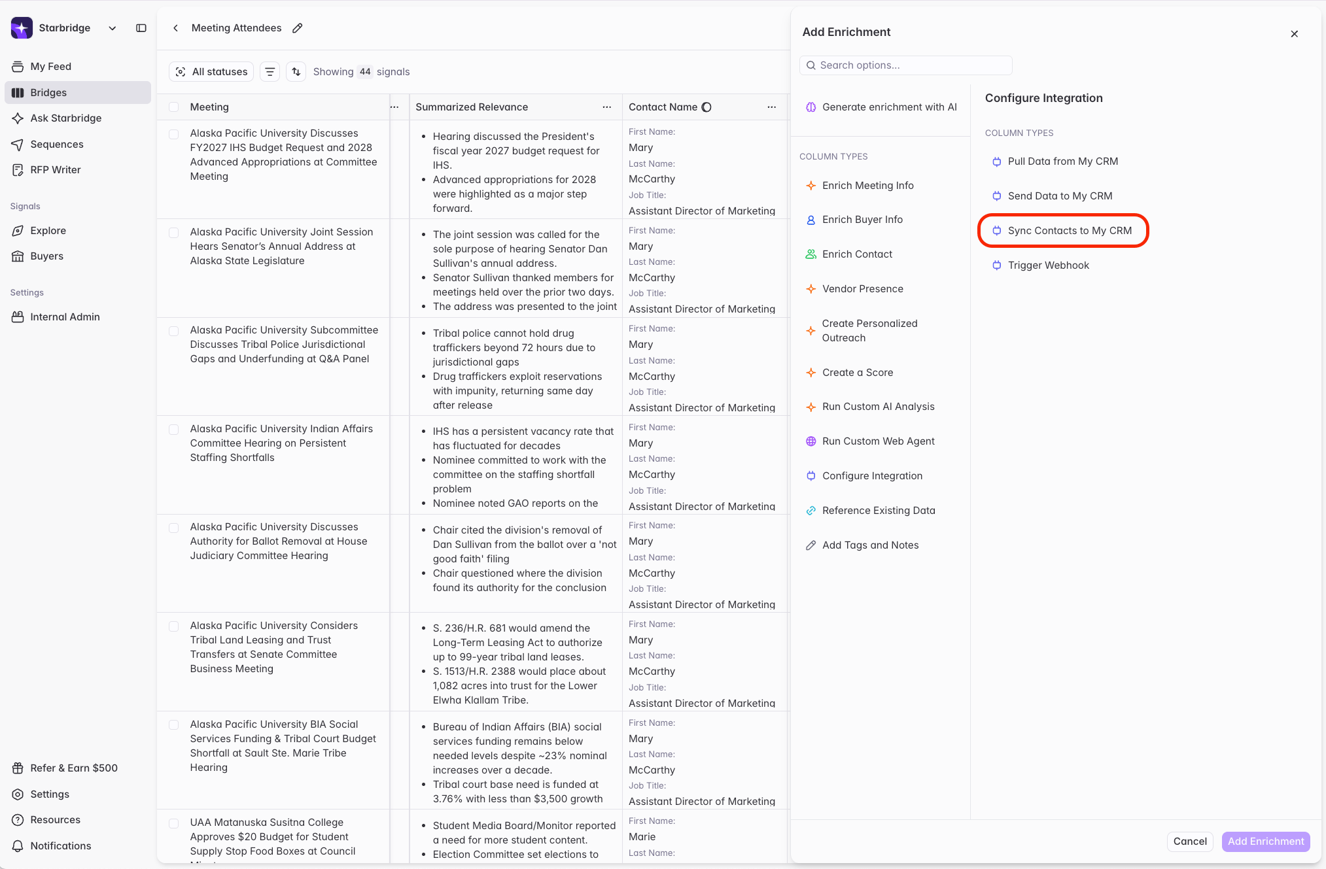The height and width of the screenshot is (869, 1326).
Task: Check the UAA Matanuska Susitna College row
Action: pos(174,824)
